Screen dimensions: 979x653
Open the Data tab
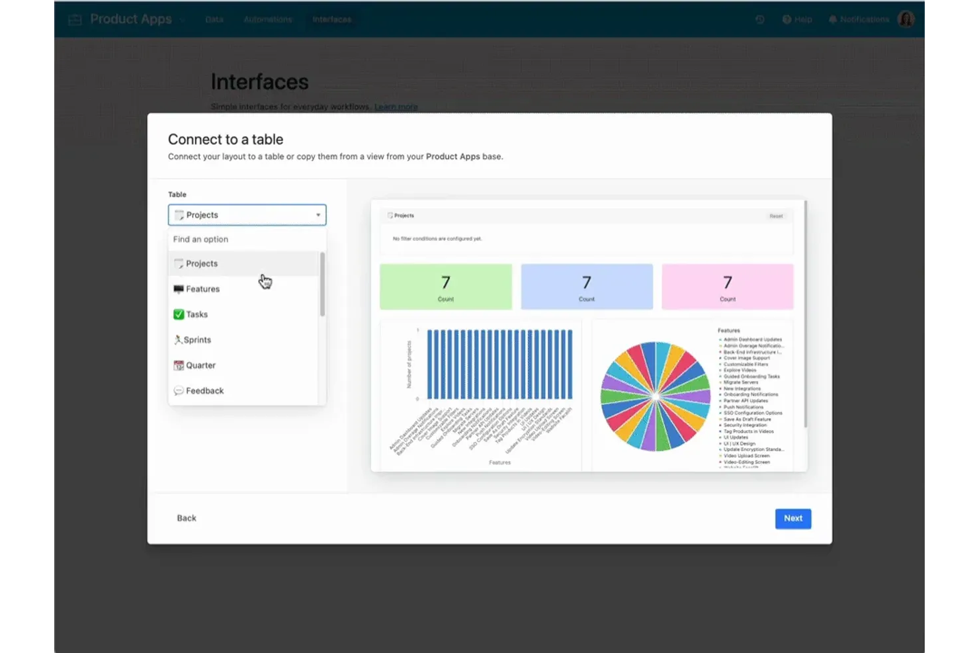(214, 19)
